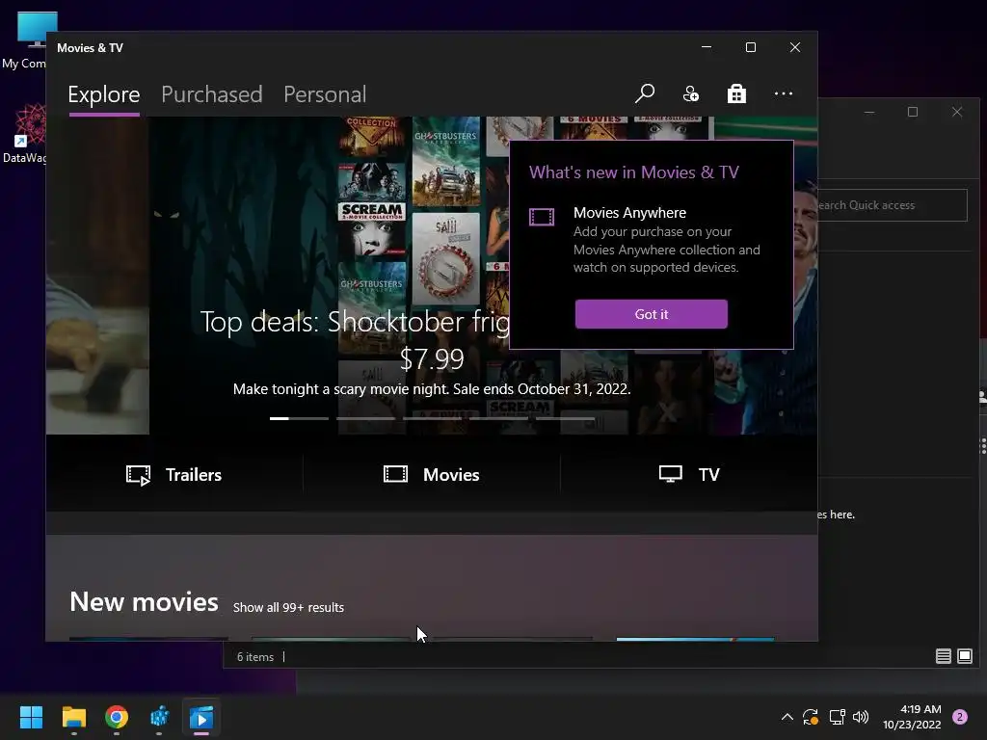Select the third carousel slide indicator
This screenshot has height=740, width=987.
[433, 418]
